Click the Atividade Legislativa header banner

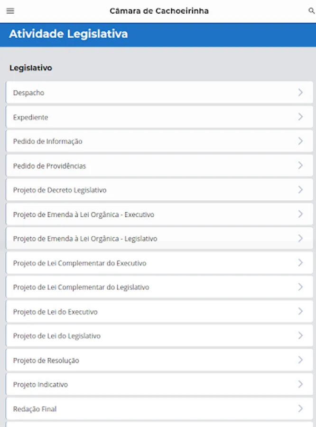[68, 34]
